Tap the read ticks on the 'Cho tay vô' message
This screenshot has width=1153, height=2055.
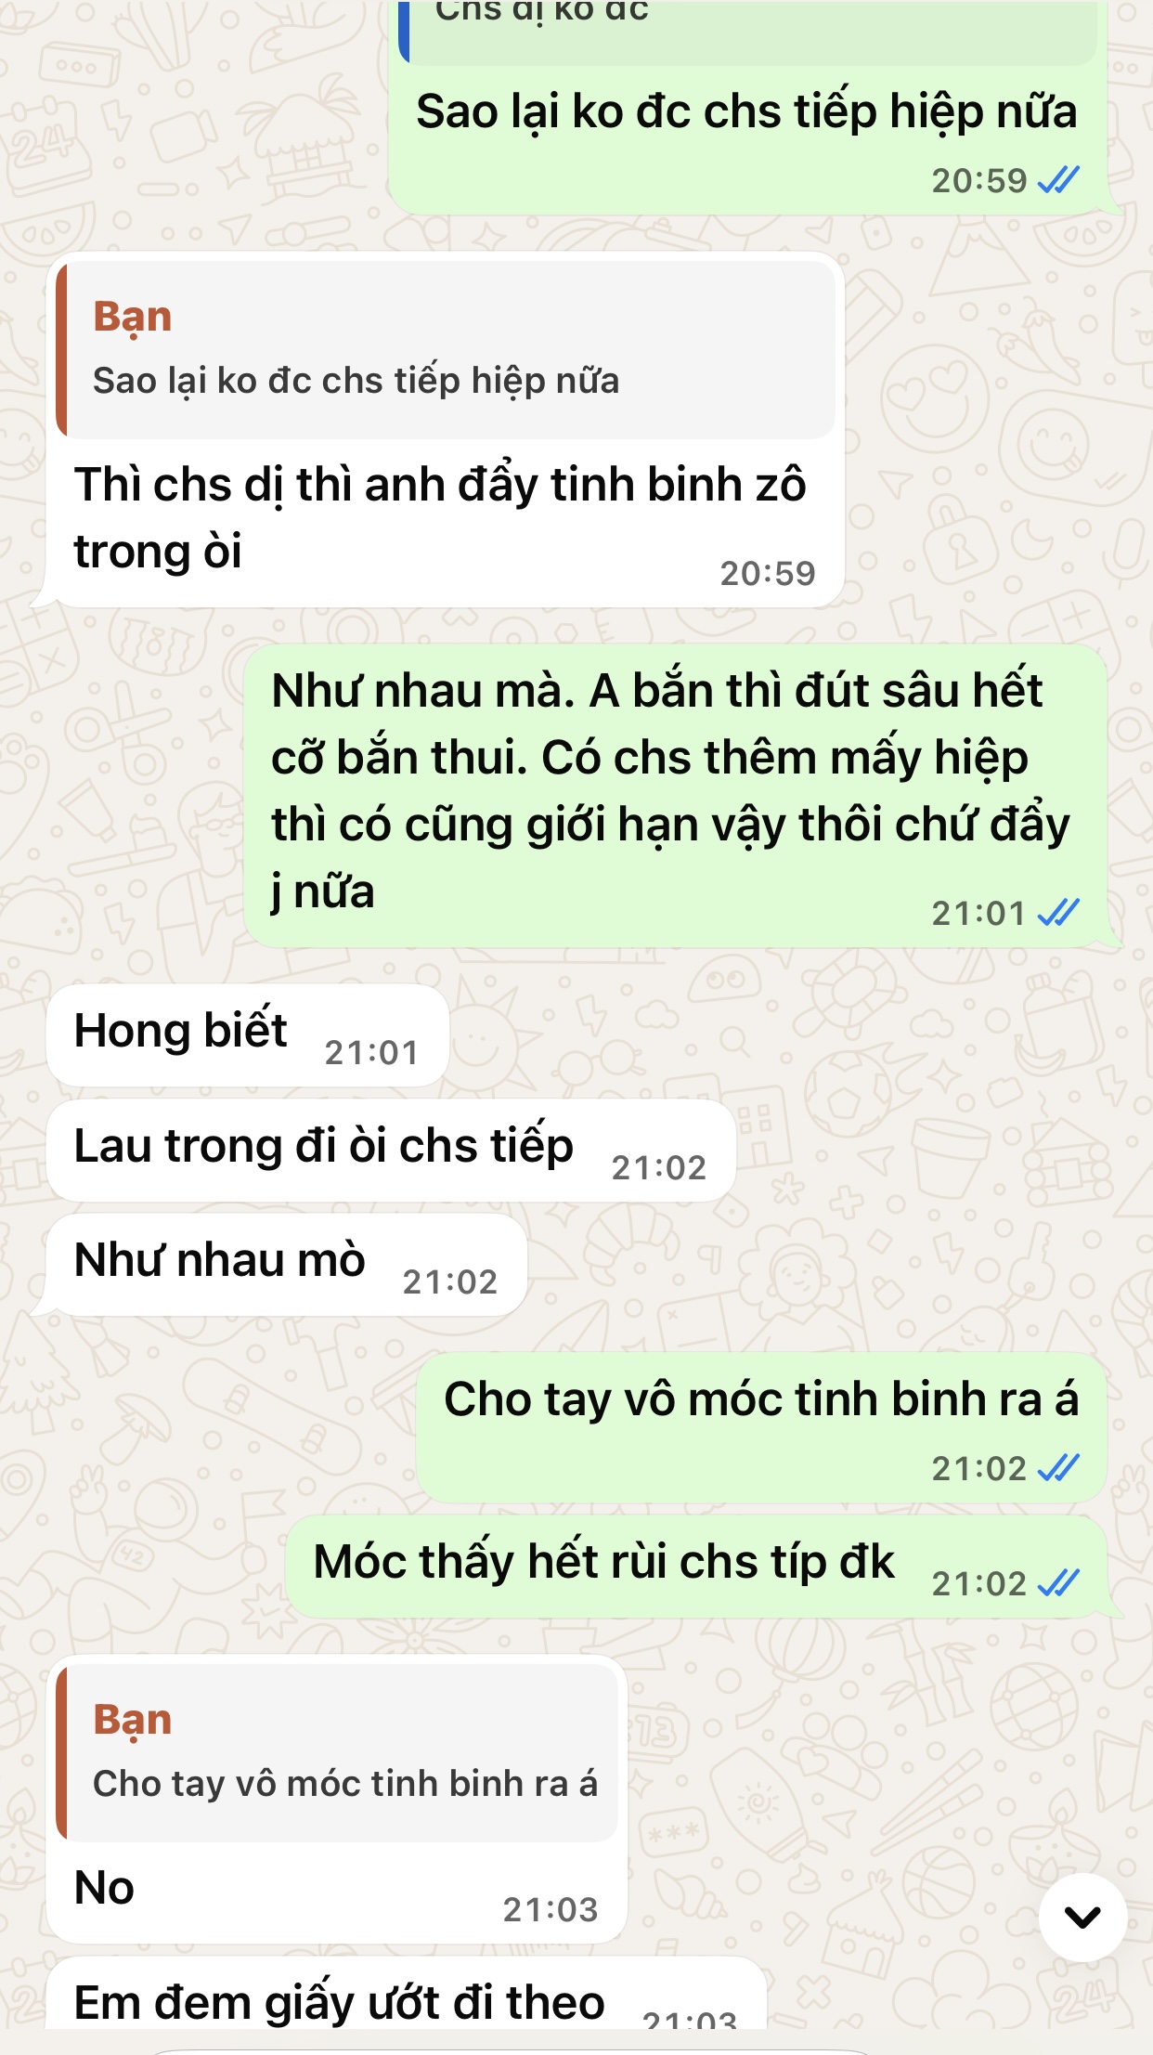(1058, 1468)
